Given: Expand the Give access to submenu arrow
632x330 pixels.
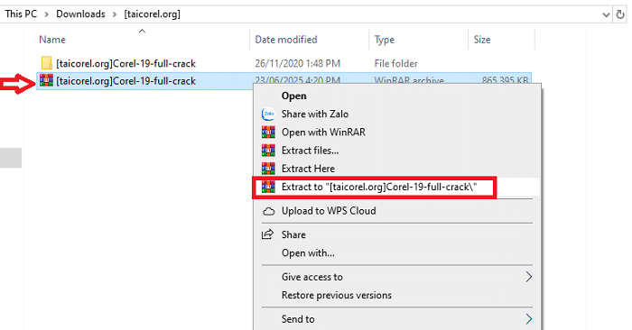Looking at the screenshot, I should click(x=528, y=277).
